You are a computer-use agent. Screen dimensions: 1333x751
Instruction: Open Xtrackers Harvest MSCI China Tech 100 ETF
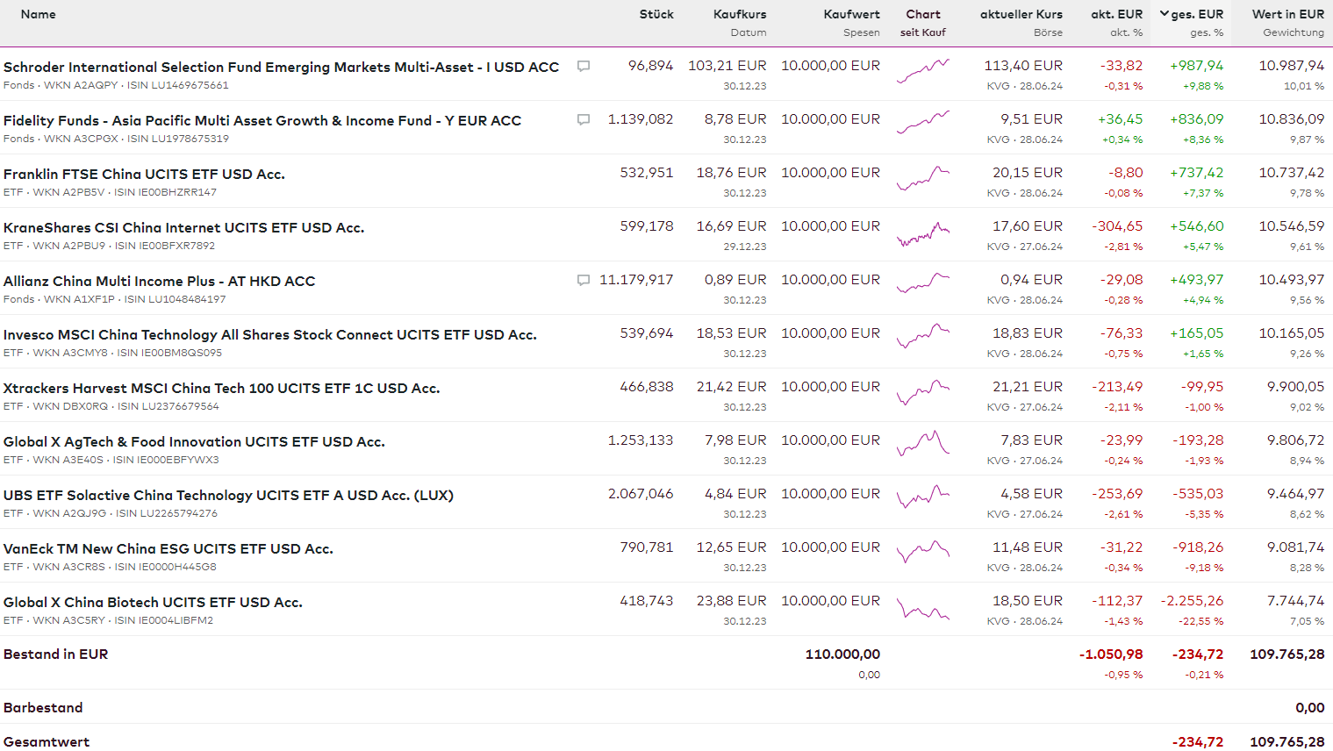click(221, 389)
